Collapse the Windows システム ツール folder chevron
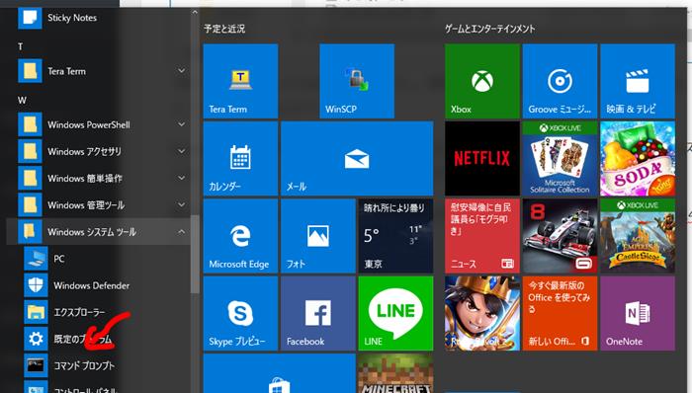692x393 pixels. click(x=181, y=232)
